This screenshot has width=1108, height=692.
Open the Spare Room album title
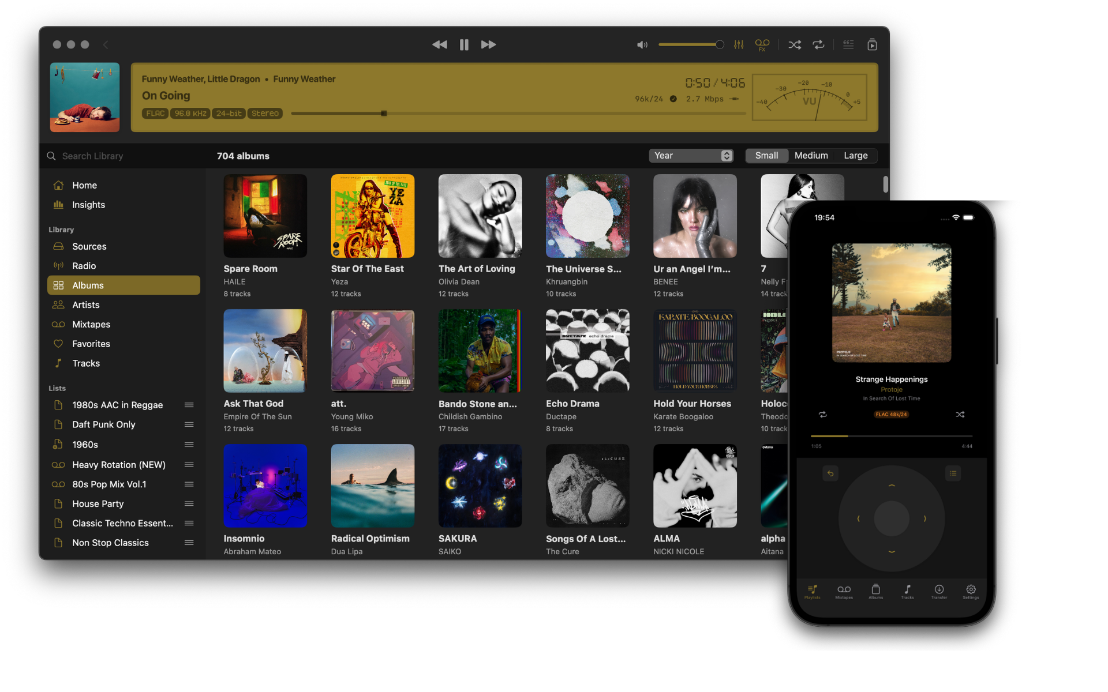click(x=250, y=269)
